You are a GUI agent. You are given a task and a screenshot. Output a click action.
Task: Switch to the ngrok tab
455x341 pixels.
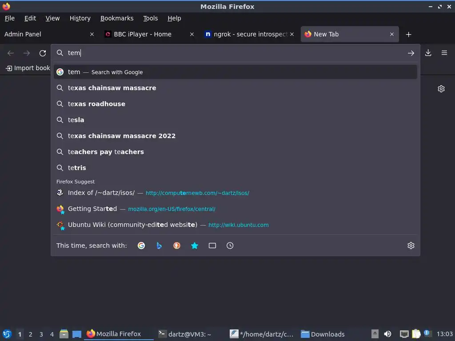249,34
